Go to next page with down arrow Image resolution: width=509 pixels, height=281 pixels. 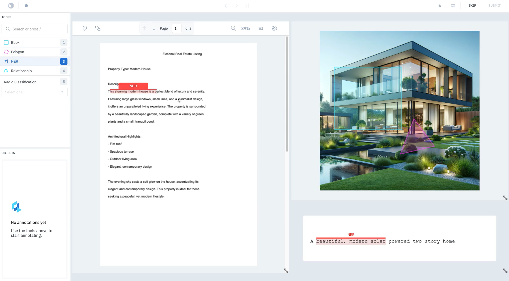[154, 28]
